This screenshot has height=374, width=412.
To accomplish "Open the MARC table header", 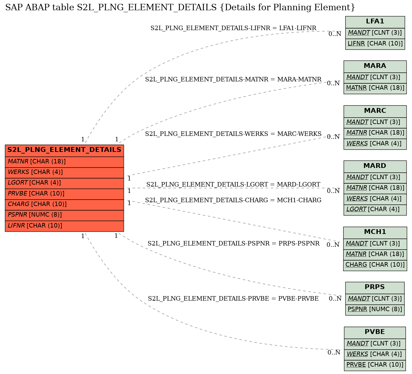I will (x=375, y=111).
